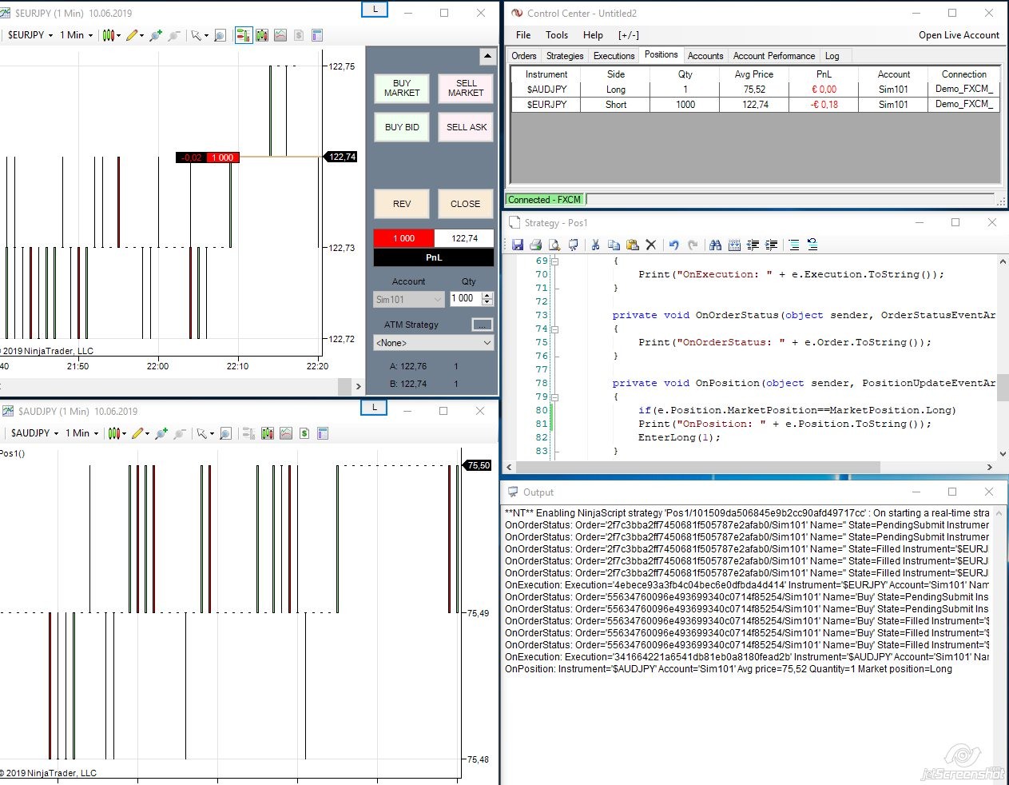Click Properties icon in AUDJPY chart toolbar

(x=323, y=433)
